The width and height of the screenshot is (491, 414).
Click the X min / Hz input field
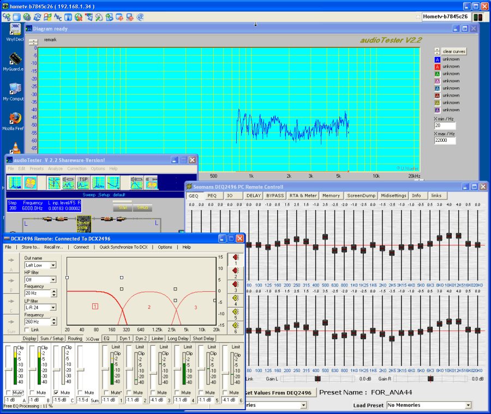click(x=445, y=125)
